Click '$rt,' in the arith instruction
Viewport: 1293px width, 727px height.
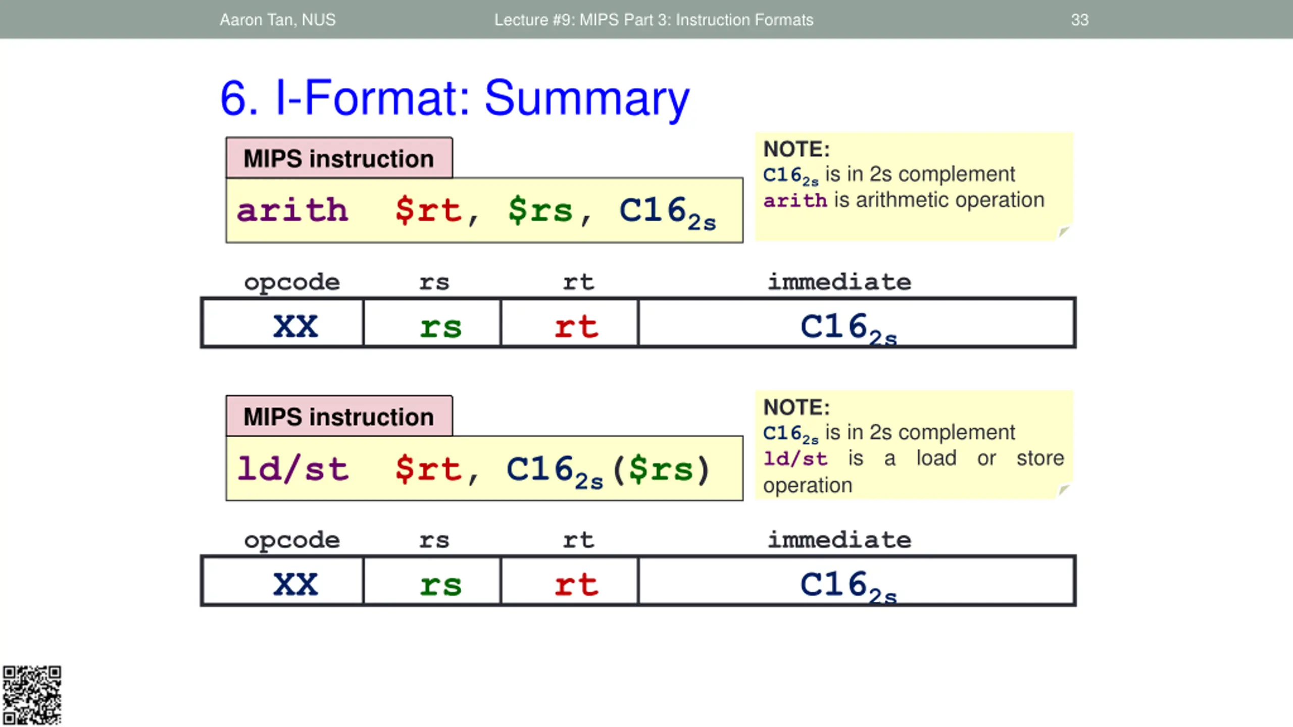click(x=436, y=212)
